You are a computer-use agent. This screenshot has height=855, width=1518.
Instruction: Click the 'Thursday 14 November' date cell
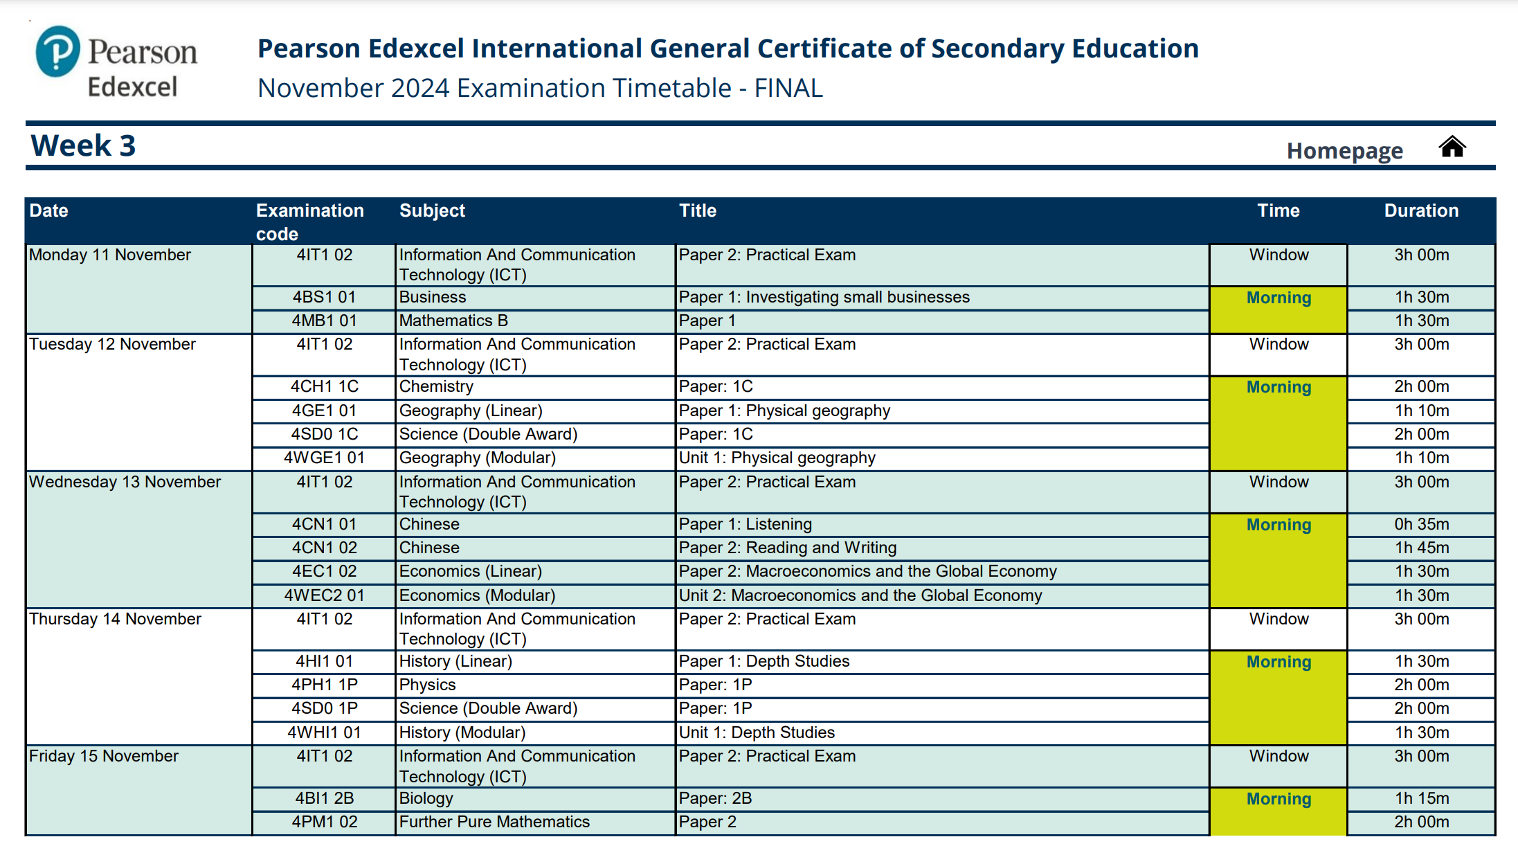click(x=139, y=677)
